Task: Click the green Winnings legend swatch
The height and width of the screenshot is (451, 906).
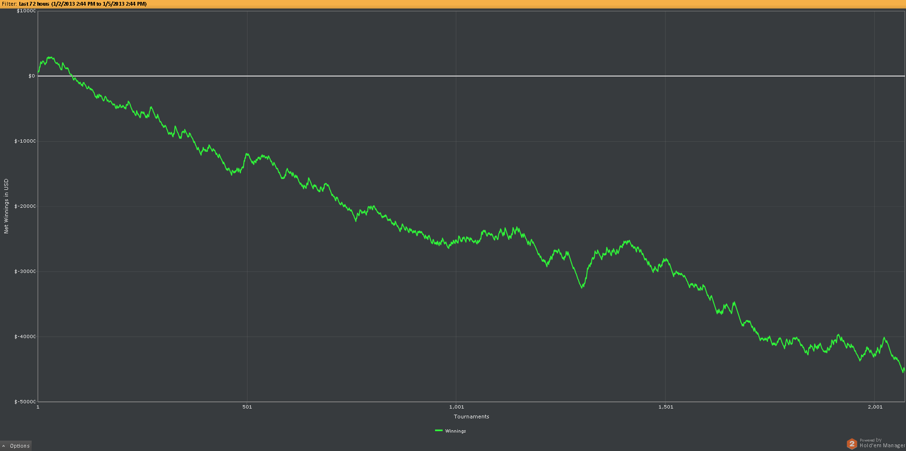Action: [439, 431]
